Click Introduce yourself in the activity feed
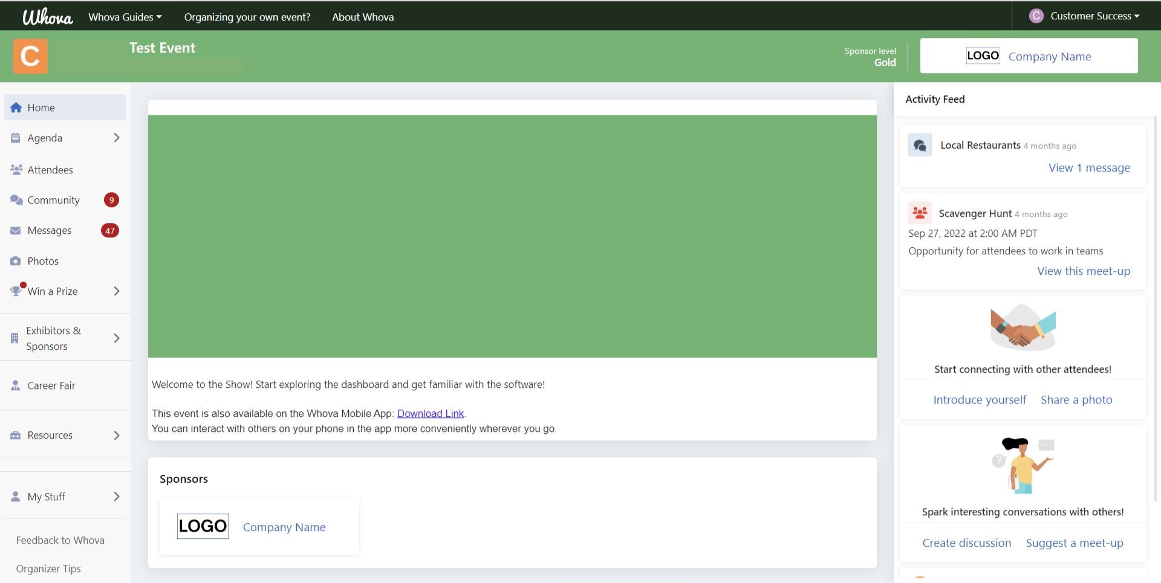Image resolution: width=1161 pixels, height=583 pixels. 979,400
